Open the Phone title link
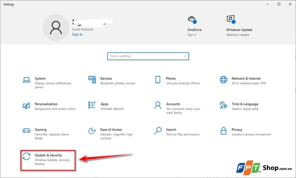This screenshot has height=178, width=296. (x=171, y=78)
